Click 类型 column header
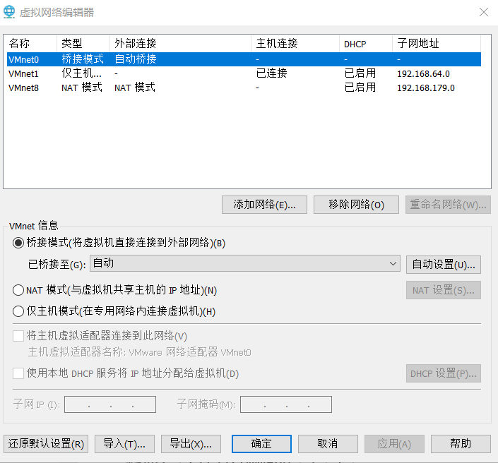Viewport: 498px width, 463px height. pos(83,43)
